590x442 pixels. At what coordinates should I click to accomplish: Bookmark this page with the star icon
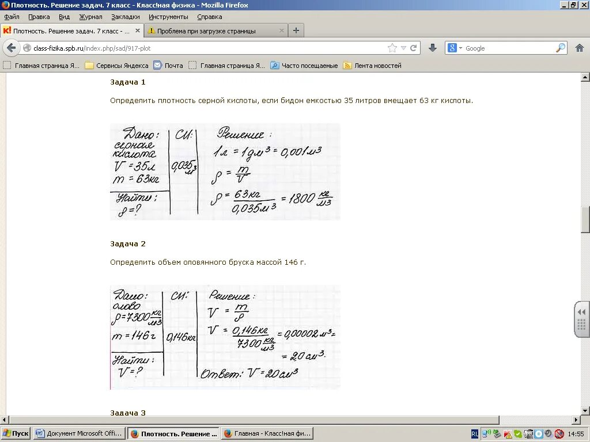point(392,48)
